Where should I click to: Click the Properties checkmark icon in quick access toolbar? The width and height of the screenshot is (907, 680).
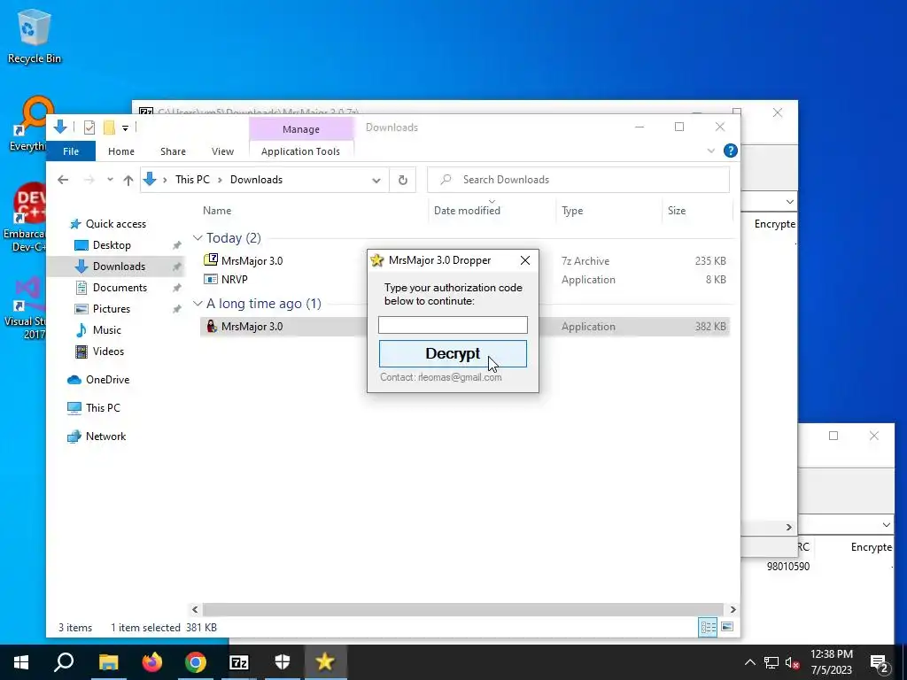pos(89,127)
